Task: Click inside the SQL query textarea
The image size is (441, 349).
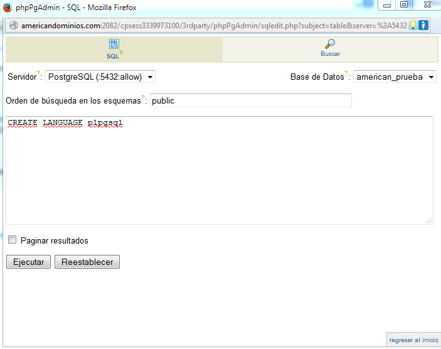Action: (220, 170)
